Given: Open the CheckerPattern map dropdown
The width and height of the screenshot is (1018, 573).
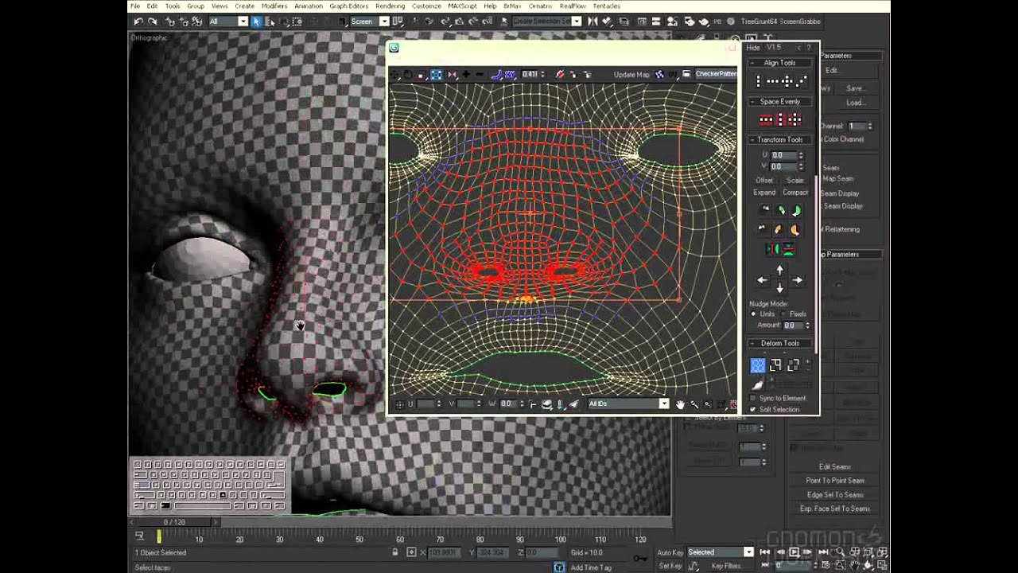Looking at the screenshot, I should tap(716, 74).
